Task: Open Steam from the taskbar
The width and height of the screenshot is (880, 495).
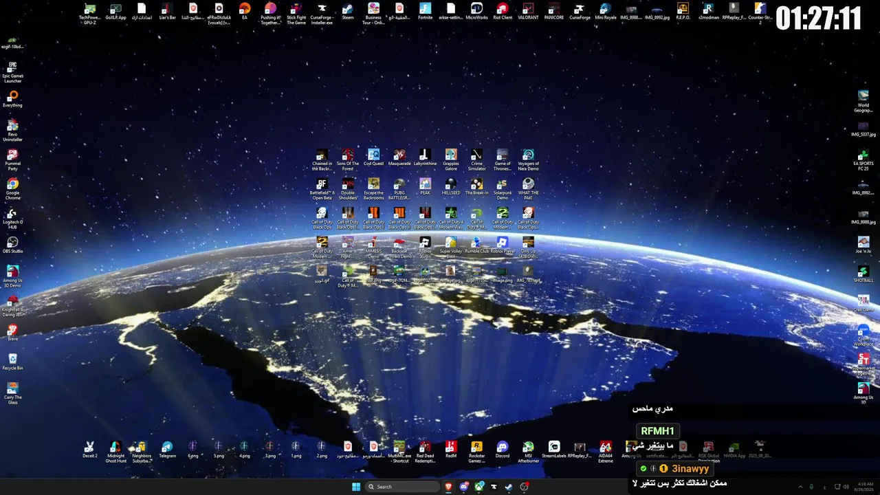Action: (509, 487)
